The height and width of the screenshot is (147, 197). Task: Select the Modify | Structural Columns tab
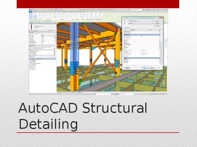(92, 12)
